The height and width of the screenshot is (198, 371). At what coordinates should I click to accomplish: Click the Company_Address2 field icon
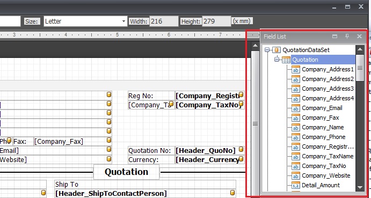point(295,79)
